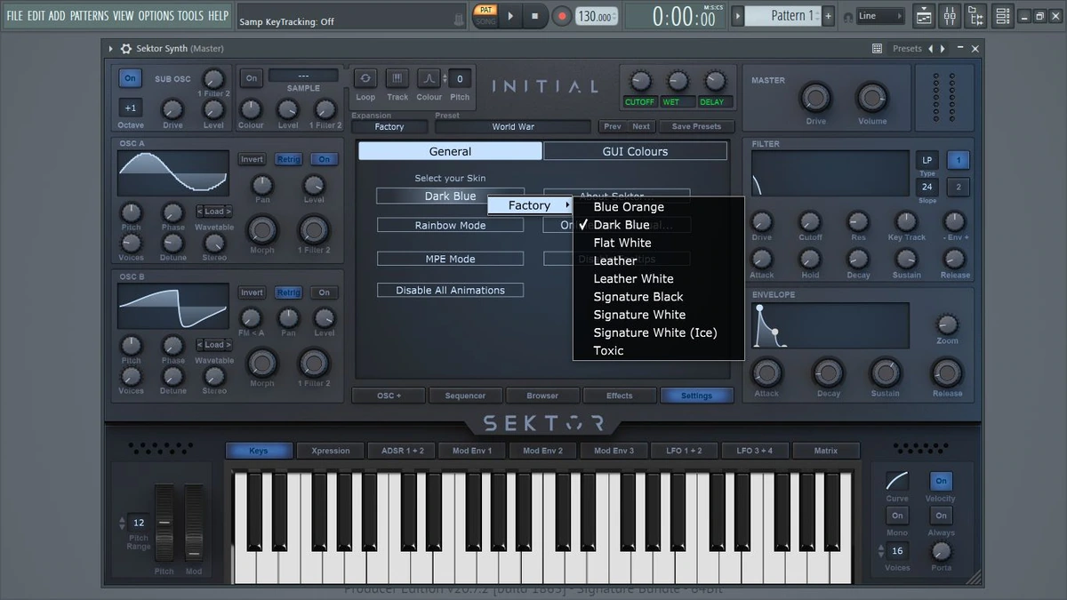Select the Blue Orange skin
1067x600 pixels.
[658, 206]
